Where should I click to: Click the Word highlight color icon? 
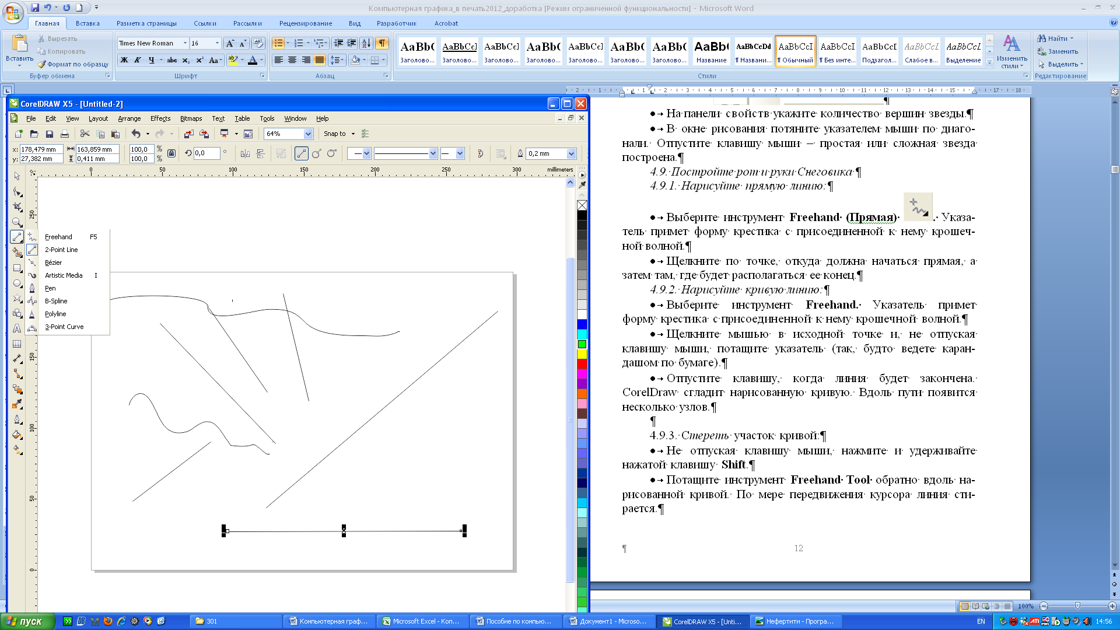tap(233, 60)
